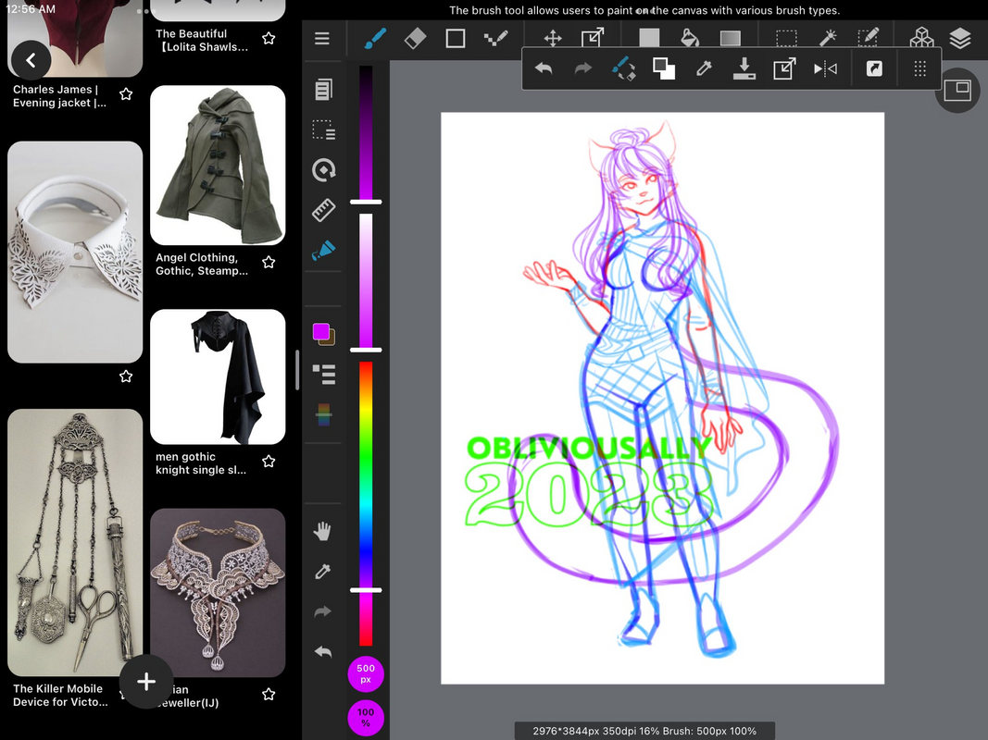988x740 pixels.
Task: Click "Angel Clothing, Gothic, Steamp..." title
Action: [x=202, y=264]
